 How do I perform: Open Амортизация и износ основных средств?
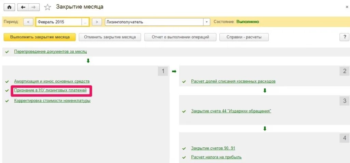coord(52,81)
